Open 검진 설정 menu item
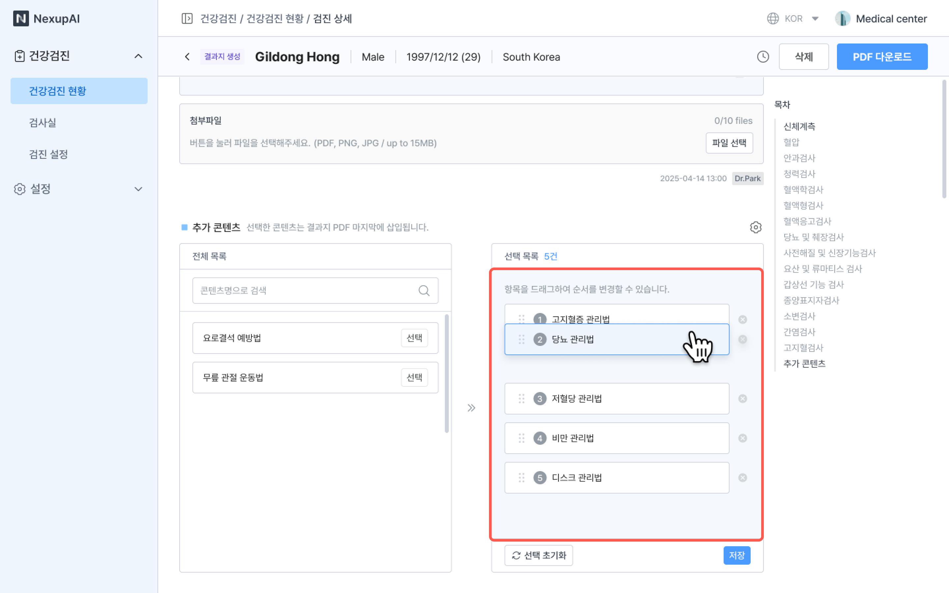949x593 pixels. (49, 154)
